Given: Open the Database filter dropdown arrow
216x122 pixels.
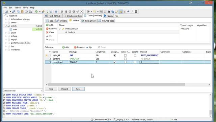Looking at the screenshot, I should (41, 91).
